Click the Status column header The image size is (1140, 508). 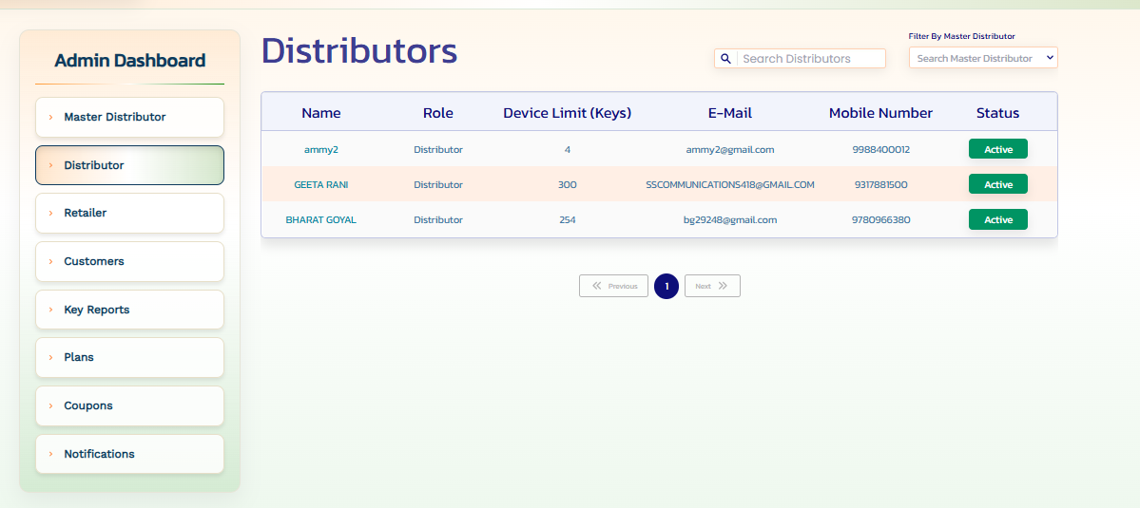(x=997, y=113)
